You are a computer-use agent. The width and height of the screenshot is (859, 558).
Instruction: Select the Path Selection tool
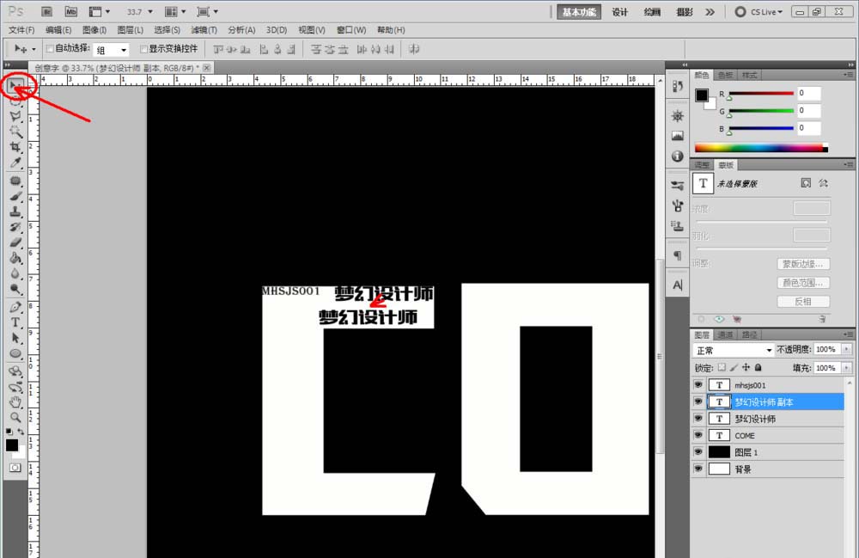[x=15, y=338]
